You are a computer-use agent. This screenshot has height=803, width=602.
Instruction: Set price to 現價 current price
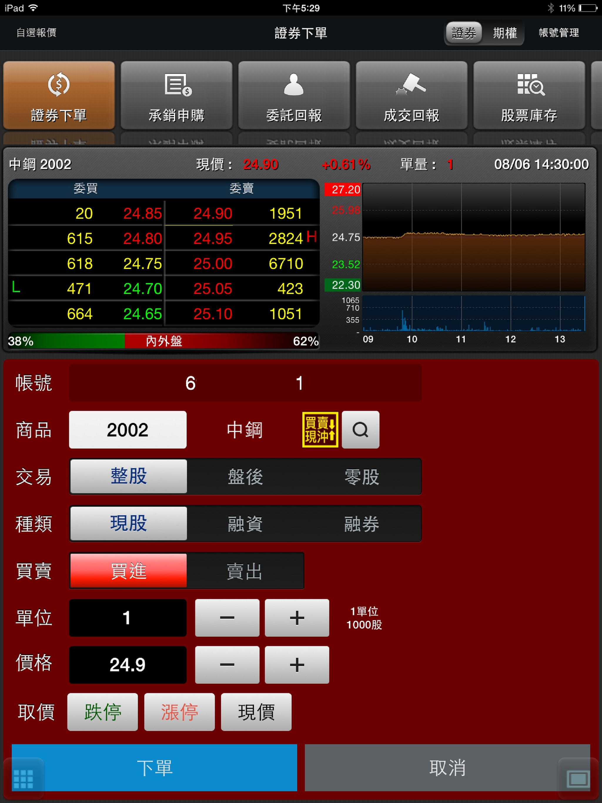click(256, 712)
